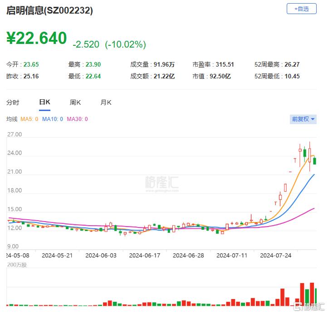The image size is (328, 314).
Task: Click the 52周最高 value 26.27
Action: click(x=292, y=64)
